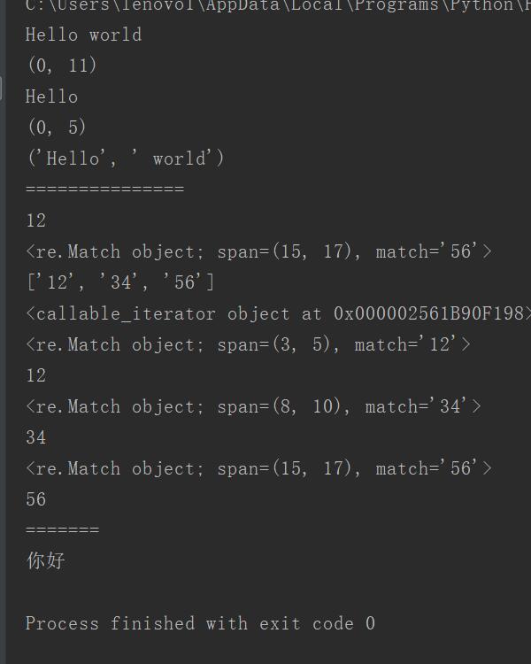The image size is (531, 664).
Task: Click the callable_iterator object output line
Action: pos(278,313)
